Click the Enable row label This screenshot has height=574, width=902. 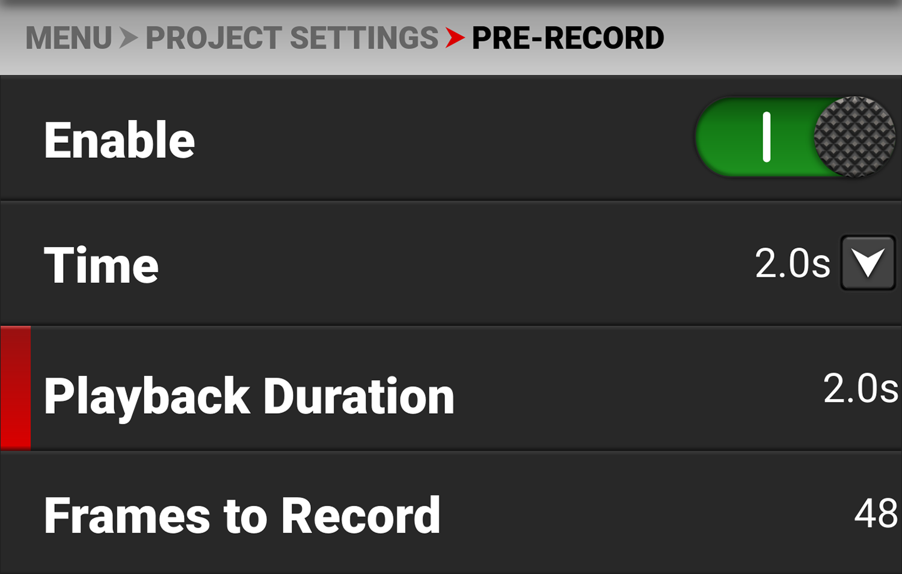point(119,140)
